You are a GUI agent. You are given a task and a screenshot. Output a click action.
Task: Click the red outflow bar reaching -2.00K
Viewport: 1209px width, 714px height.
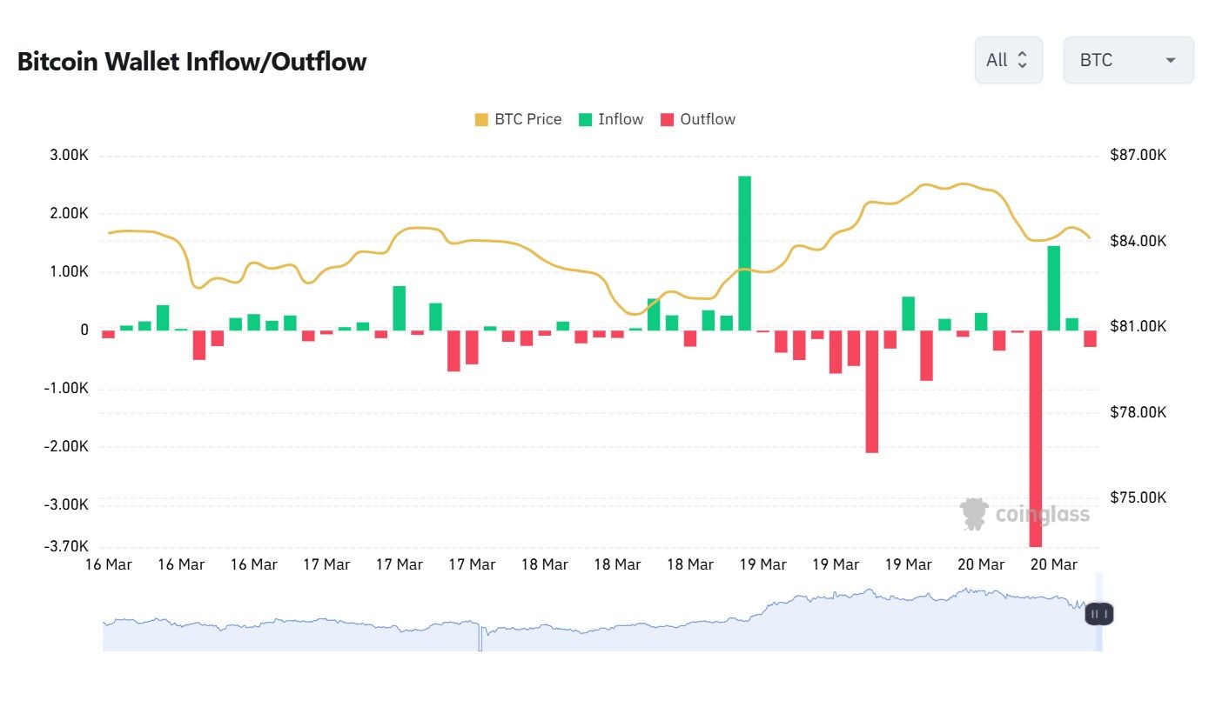click(x=871, y=391)
